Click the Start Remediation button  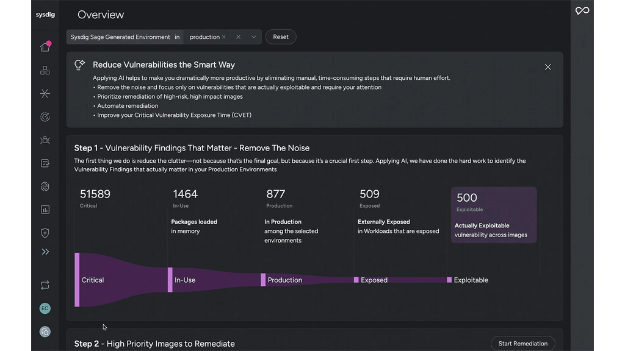tap(523, 344)
